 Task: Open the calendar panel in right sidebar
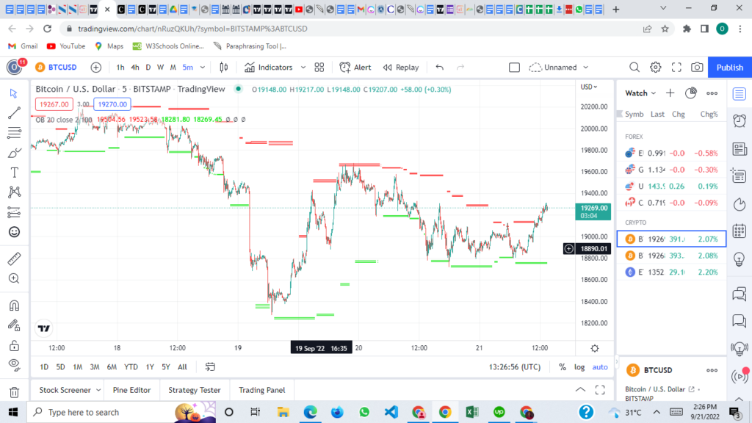(x=739, y=231)
